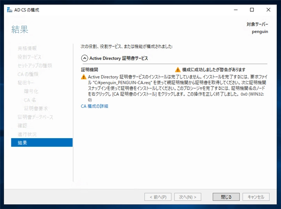
Task: Open the CA 構成の詳細 link
Action: tap(94, 106)
